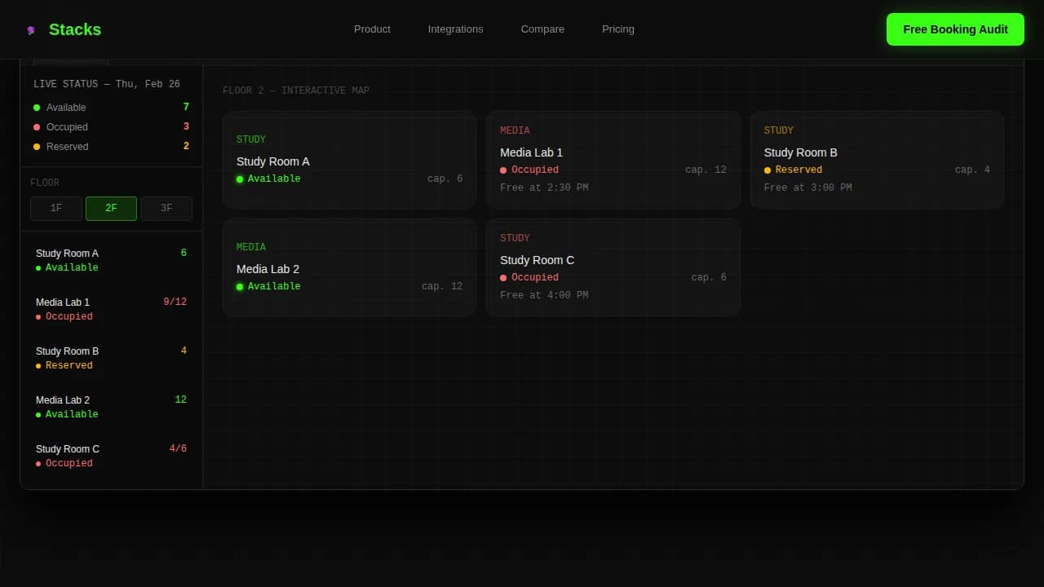The image size is (1044, 587).
Task: Click the green Available dot on Study Room A card
Action: (240, 179)
